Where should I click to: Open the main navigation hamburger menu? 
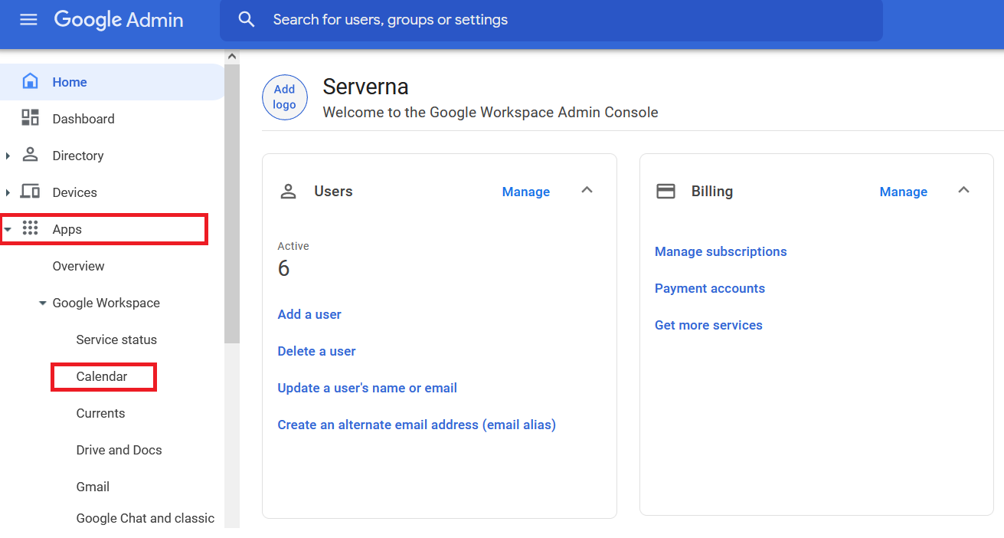point(28,20)
